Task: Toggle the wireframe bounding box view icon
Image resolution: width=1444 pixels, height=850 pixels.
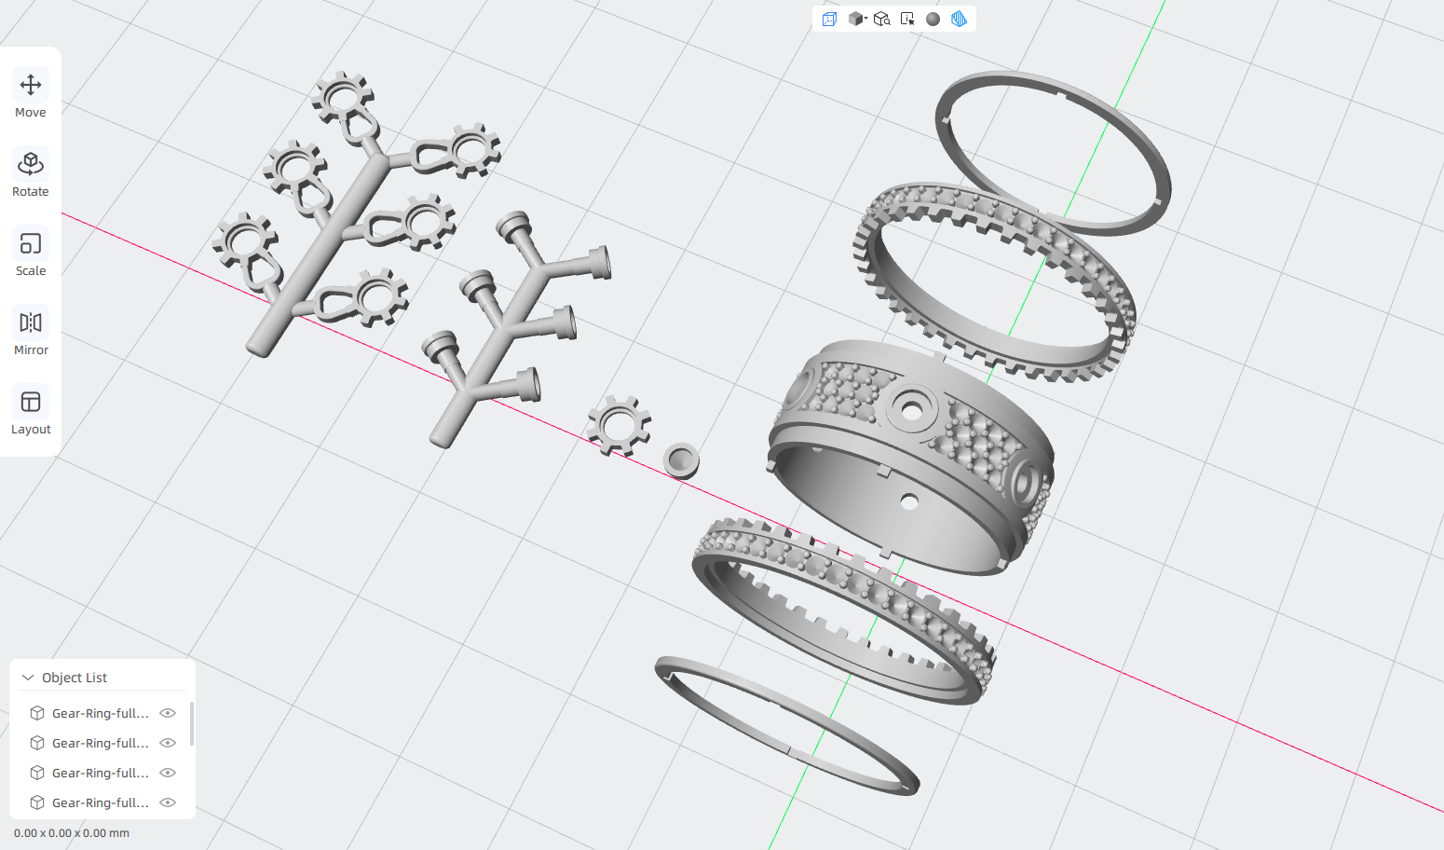Action: (x=829, y=19)
